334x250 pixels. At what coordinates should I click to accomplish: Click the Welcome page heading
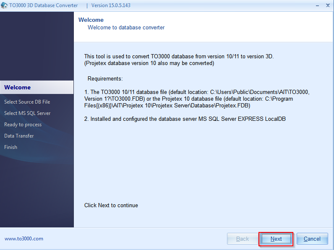(x=91, y=20)
